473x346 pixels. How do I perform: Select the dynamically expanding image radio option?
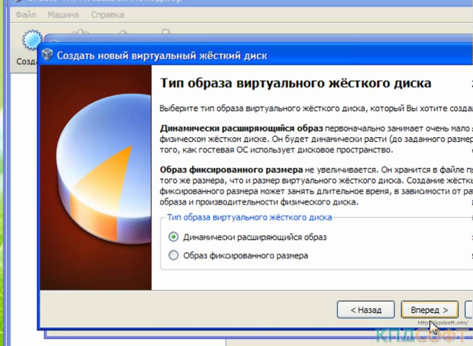point(173,237)
